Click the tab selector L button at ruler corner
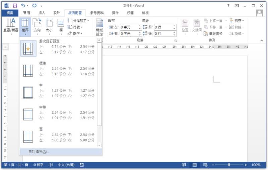The width and height of the screenshot is (268, 170). coord(6,47)
